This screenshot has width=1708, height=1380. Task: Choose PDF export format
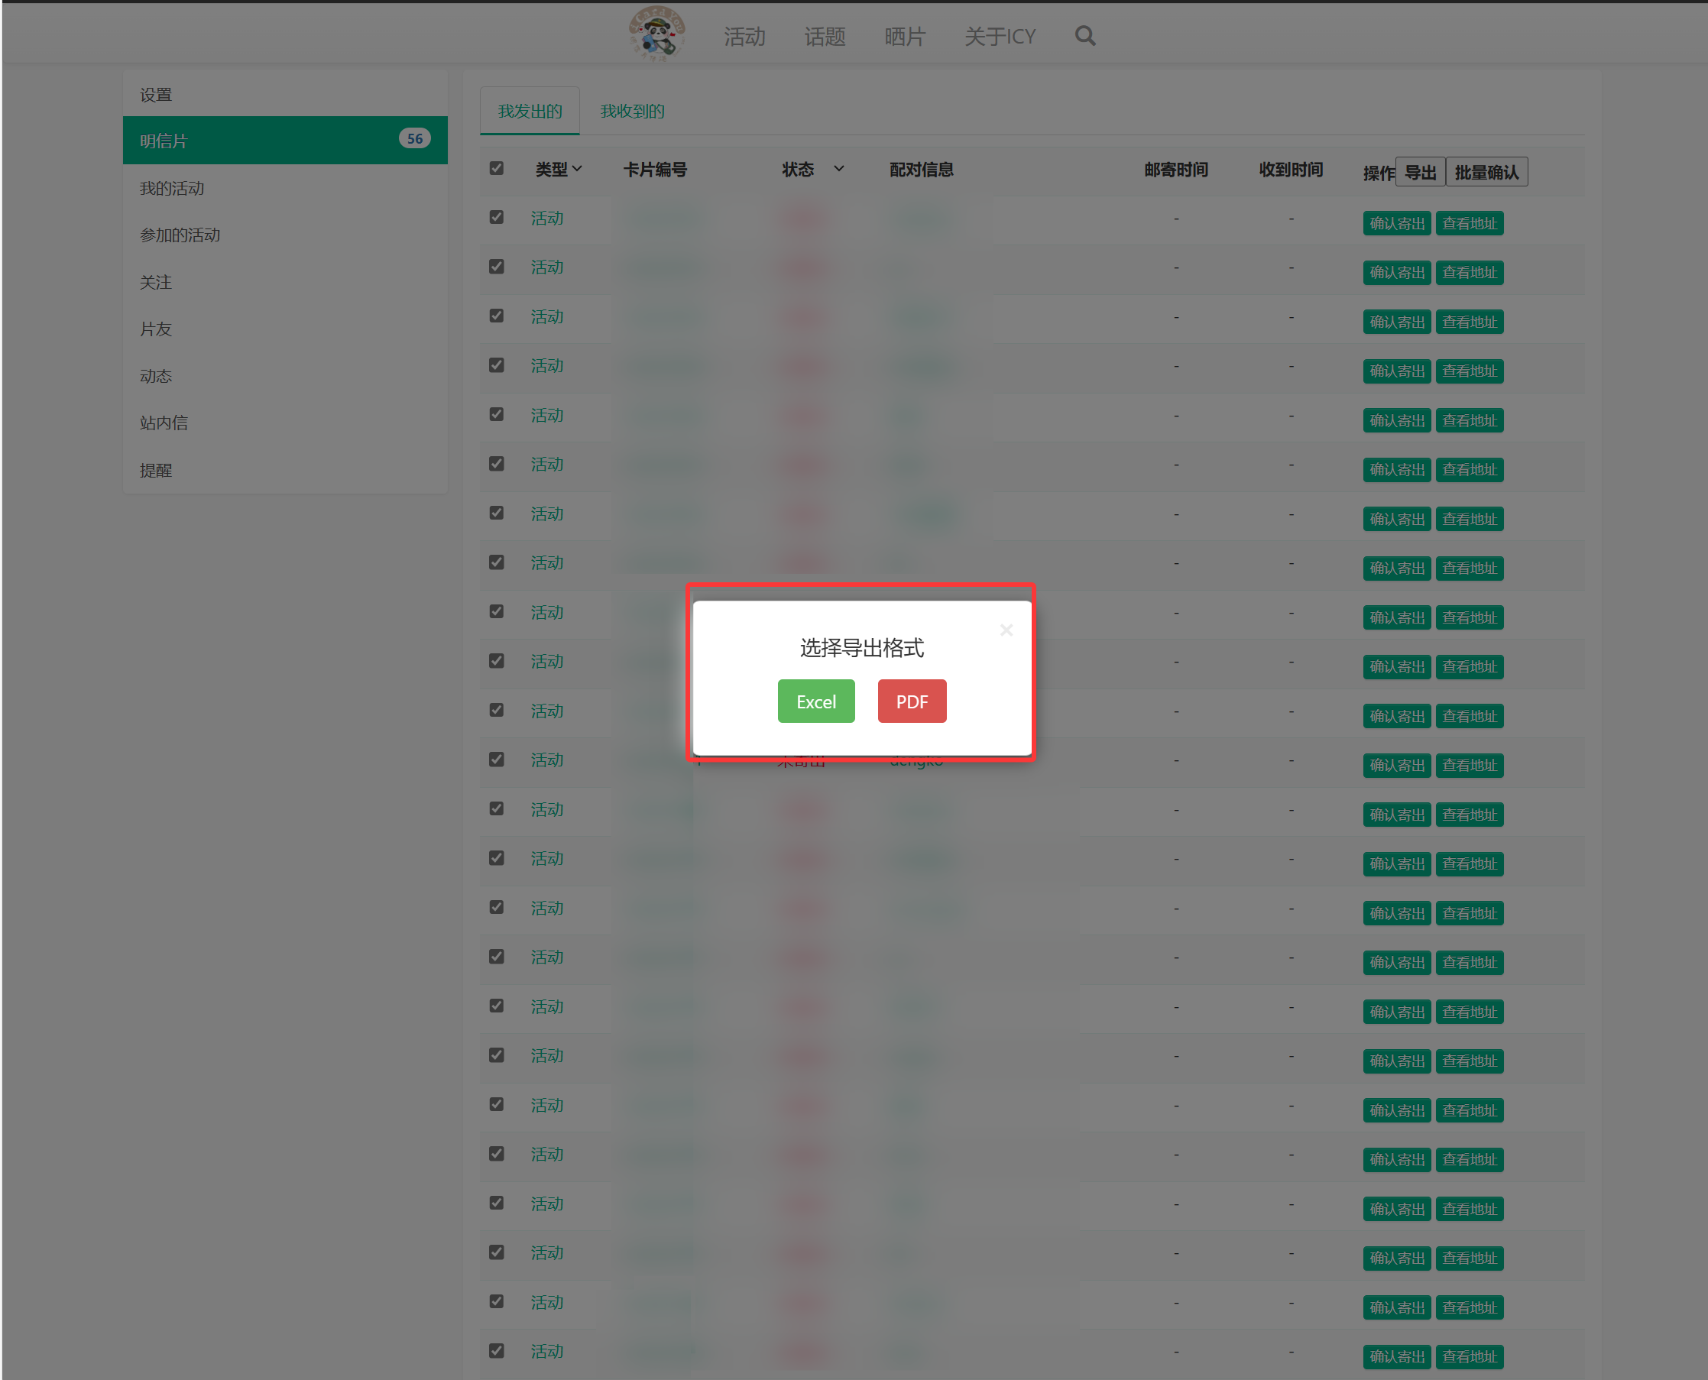point(911,701)
